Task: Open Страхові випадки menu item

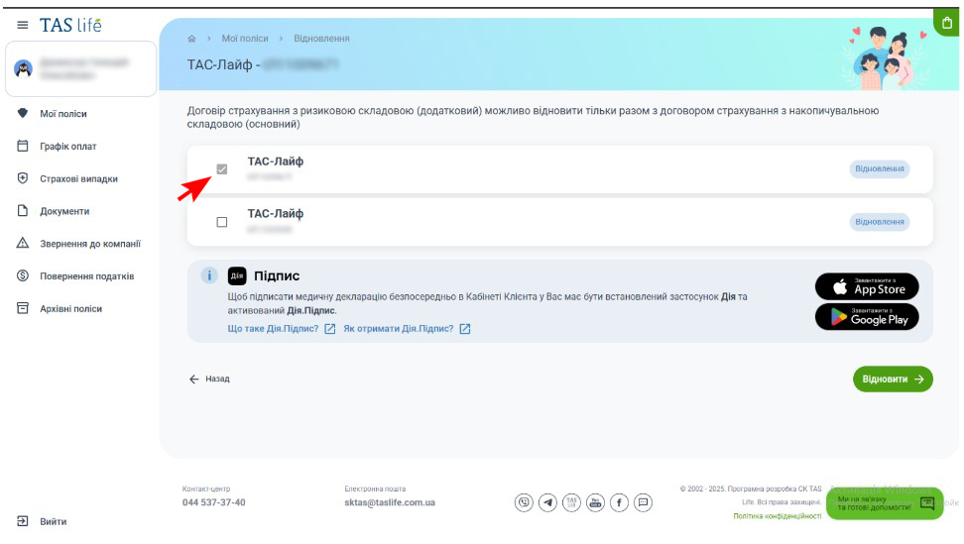Action: tap(78, 178)
